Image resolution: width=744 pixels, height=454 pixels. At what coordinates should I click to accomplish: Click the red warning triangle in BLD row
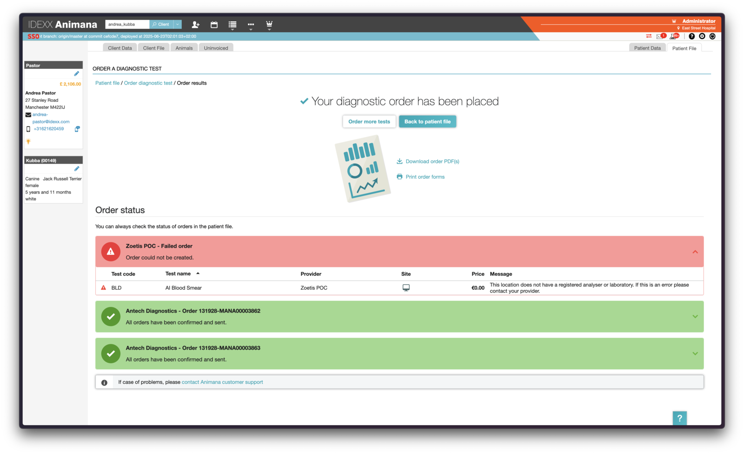coord(103,288)
